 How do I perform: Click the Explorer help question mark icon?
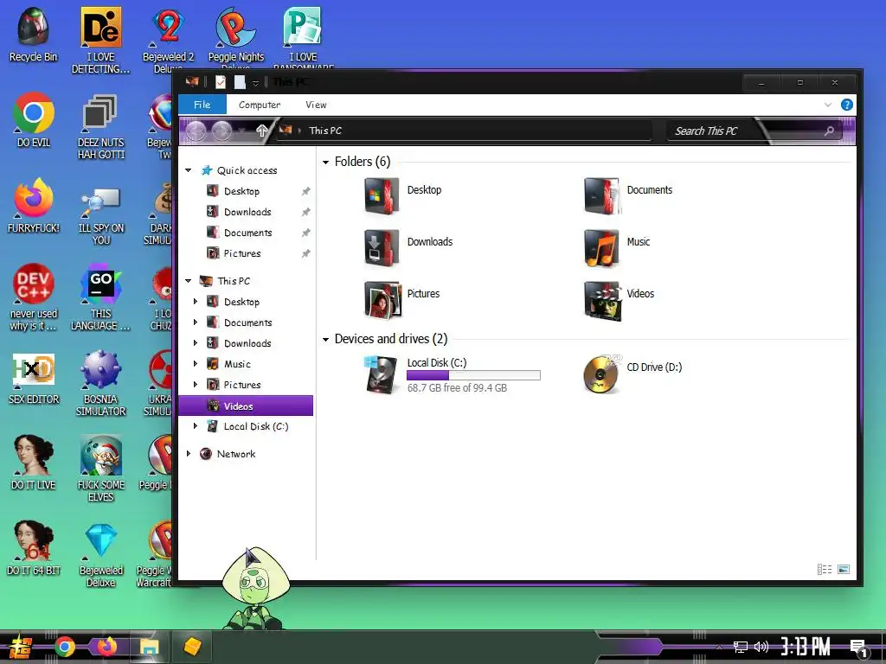(846, 105)
